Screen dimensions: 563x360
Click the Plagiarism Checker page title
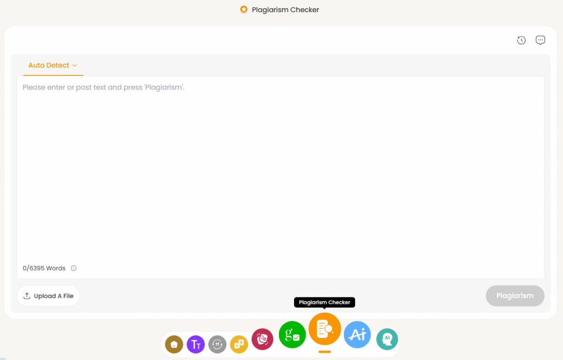[285, 10]
